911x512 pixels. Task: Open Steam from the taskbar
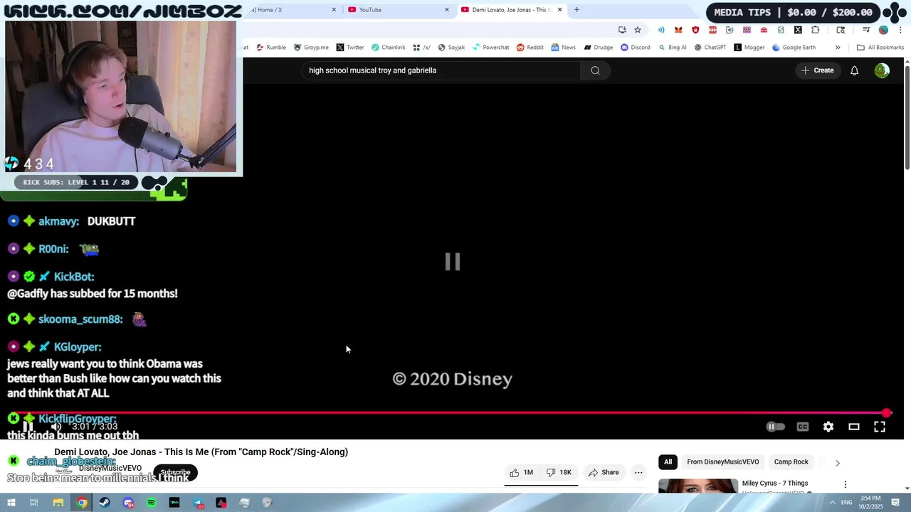[x=105, y=503]
